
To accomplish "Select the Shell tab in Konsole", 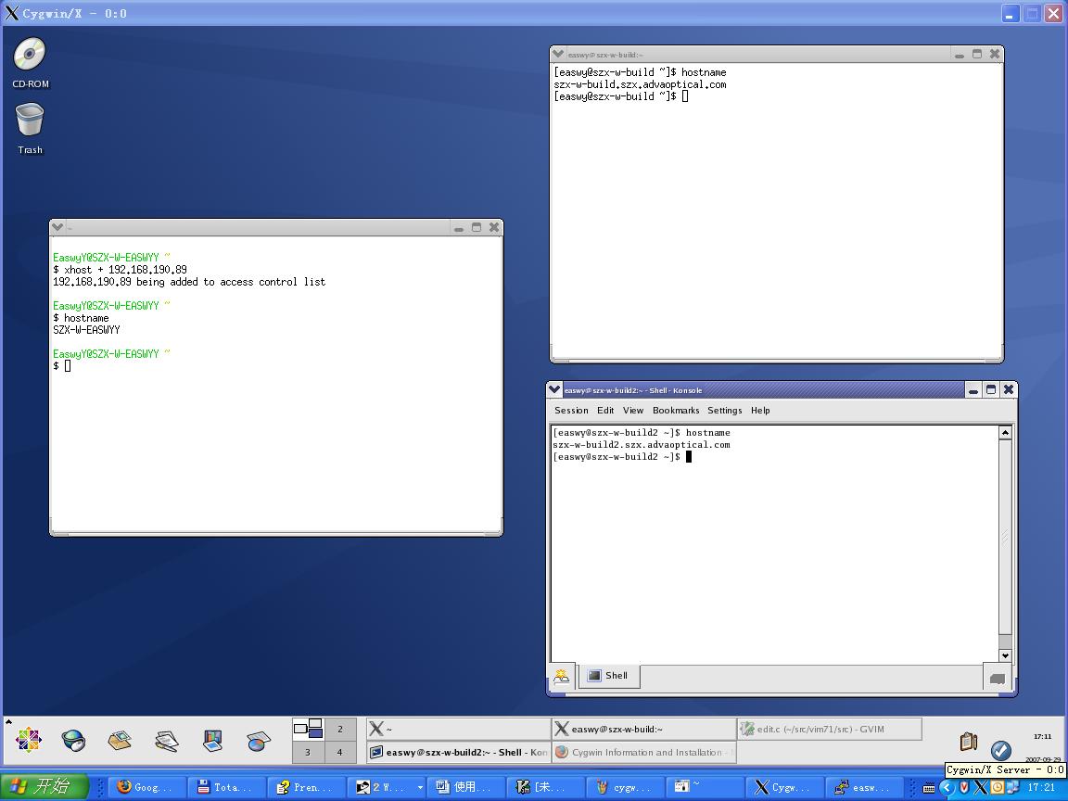I will coord(608,676).
